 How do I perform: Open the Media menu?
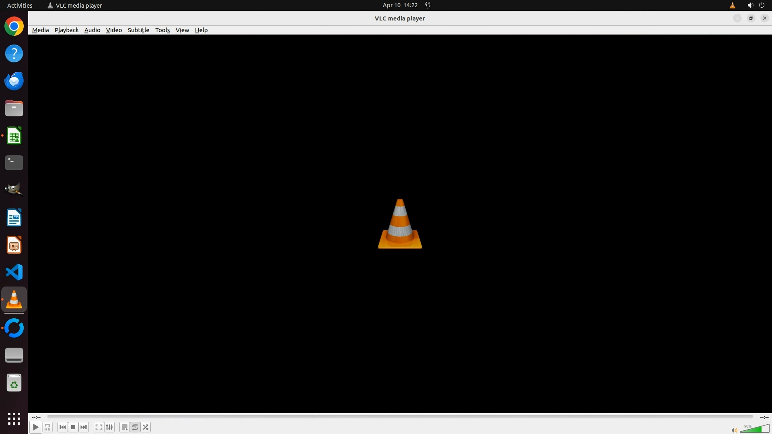click(40, 30)
